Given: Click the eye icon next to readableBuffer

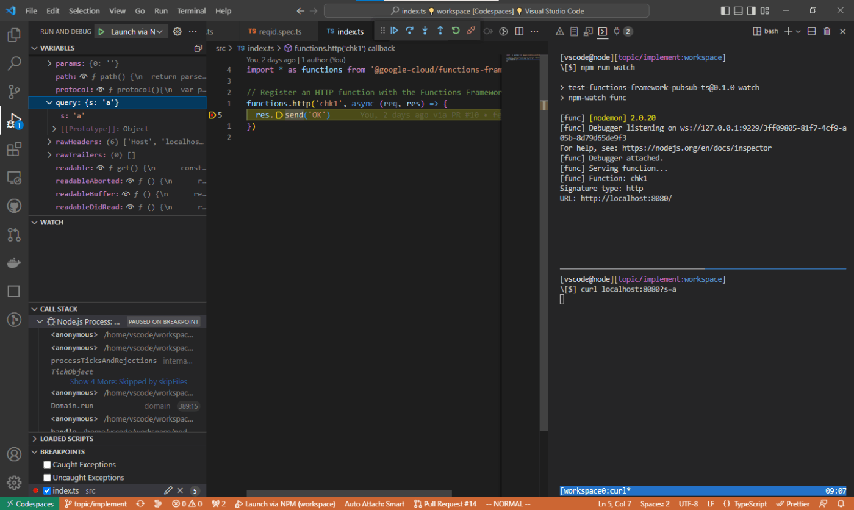Looking at the screenshot, I should (x=127, y=194).
